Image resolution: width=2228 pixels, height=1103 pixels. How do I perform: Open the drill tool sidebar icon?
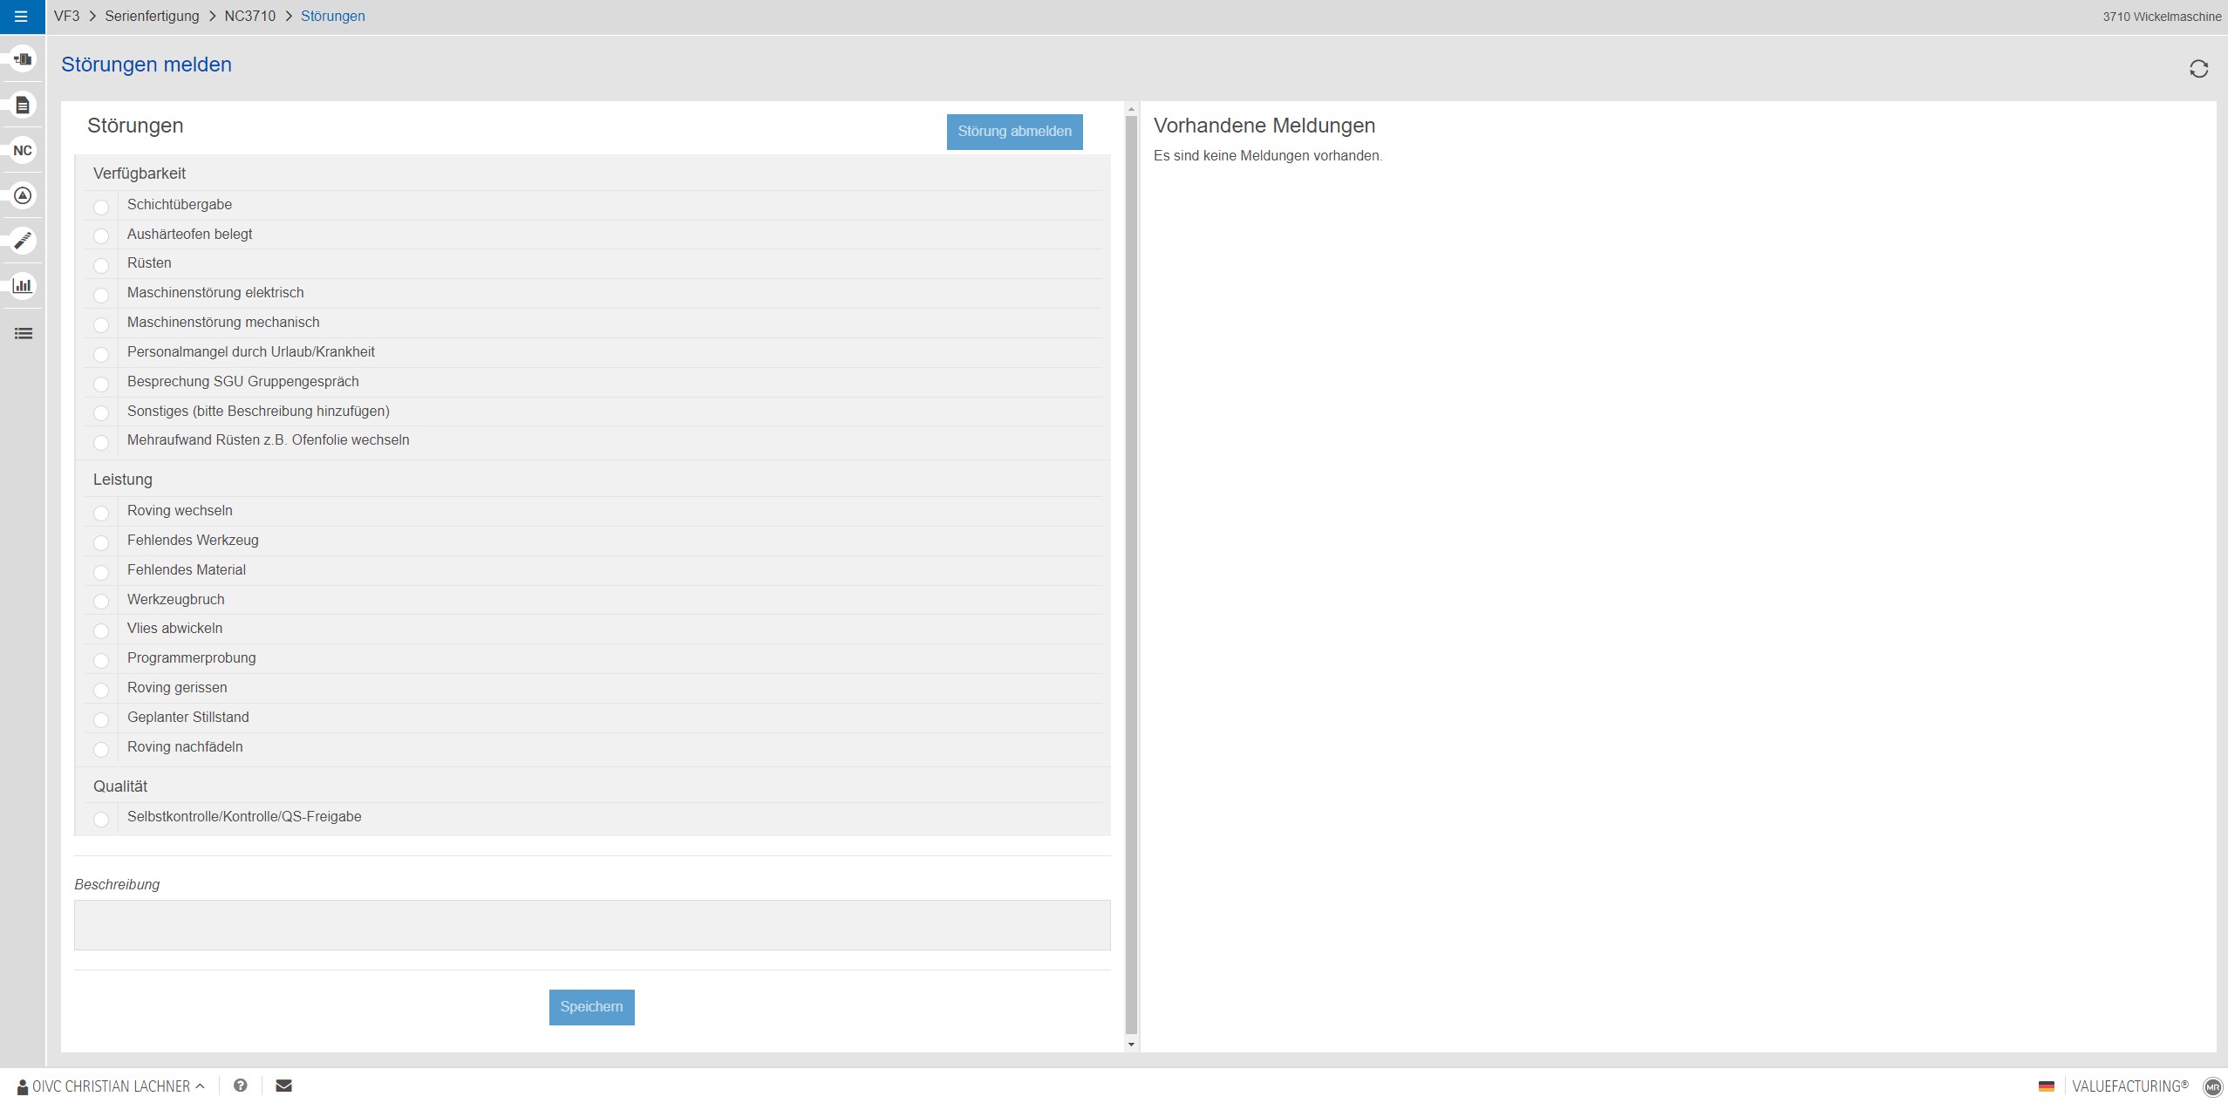[23, 240]
